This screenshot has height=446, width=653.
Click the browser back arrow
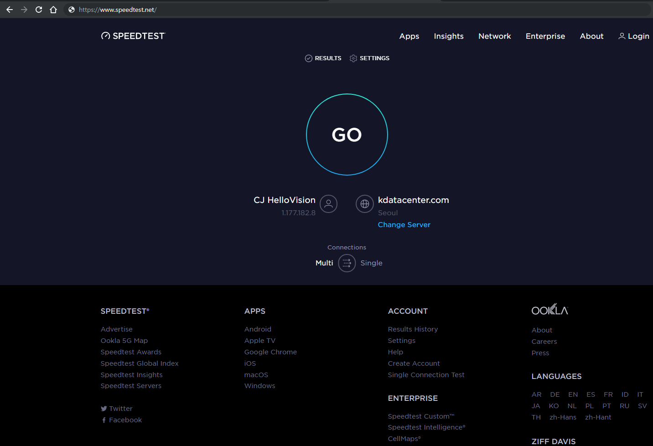10,10
